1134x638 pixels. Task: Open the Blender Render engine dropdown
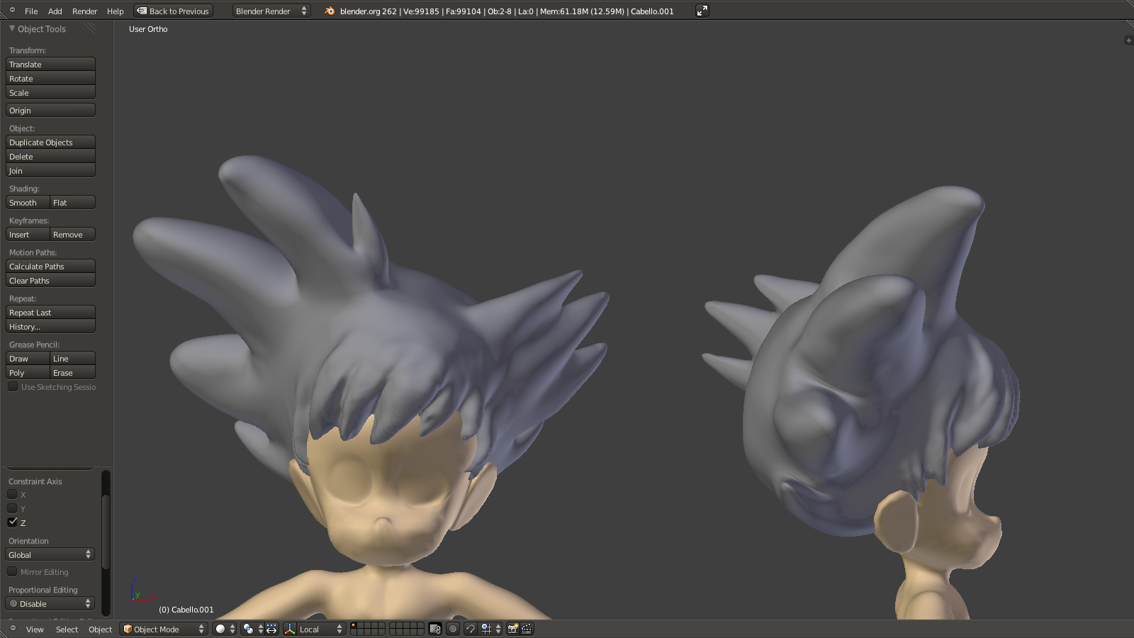click(x=271, y=11)
